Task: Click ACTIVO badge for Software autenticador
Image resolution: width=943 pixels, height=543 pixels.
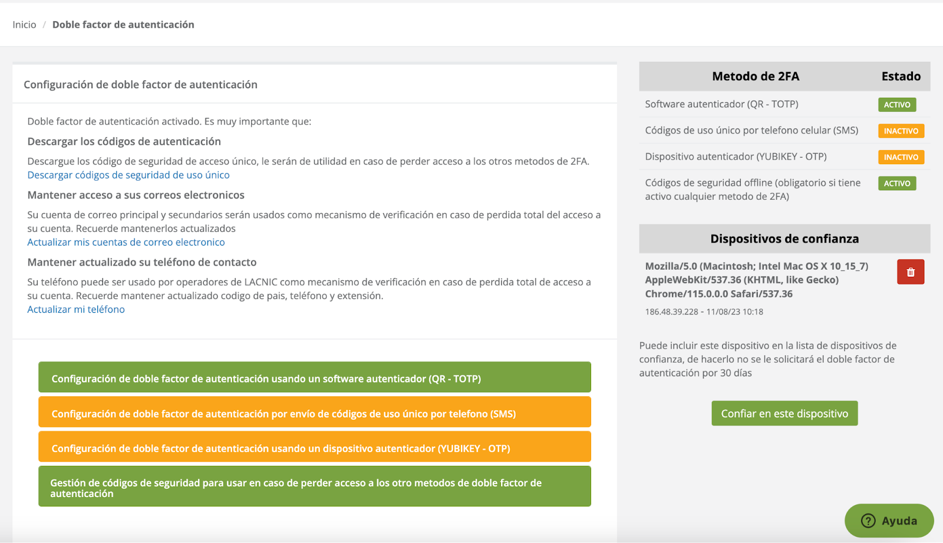Action: point(896,105)
